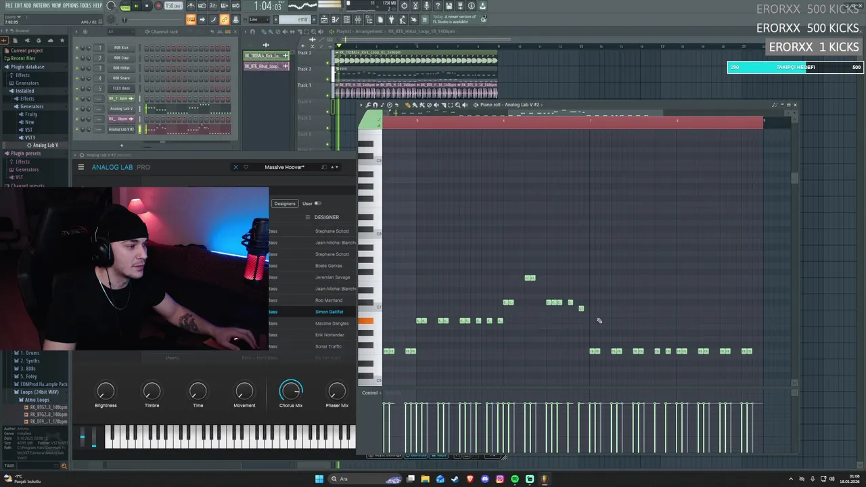Open the VST3 folder in browser
The width and height of the screenshot is (866, 487).
[29, 137]
